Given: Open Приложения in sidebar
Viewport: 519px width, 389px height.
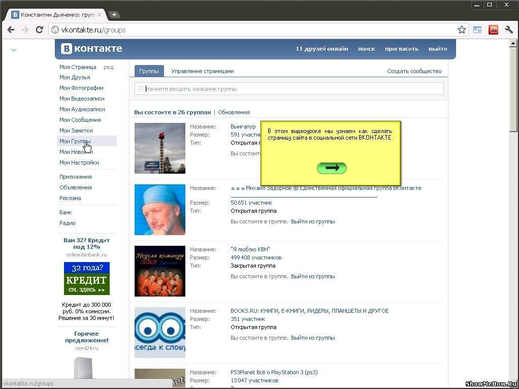Looking at the screenshot, I should tap(76, 177).
